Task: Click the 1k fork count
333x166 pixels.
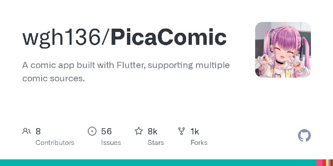Action: pos(194,132)
